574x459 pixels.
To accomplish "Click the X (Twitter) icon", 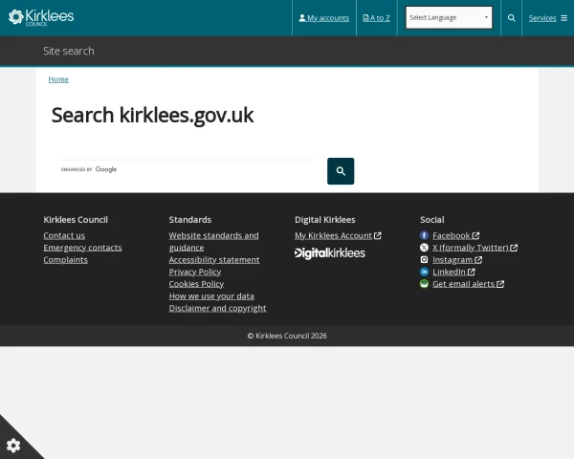I will (x=424, y=248).
